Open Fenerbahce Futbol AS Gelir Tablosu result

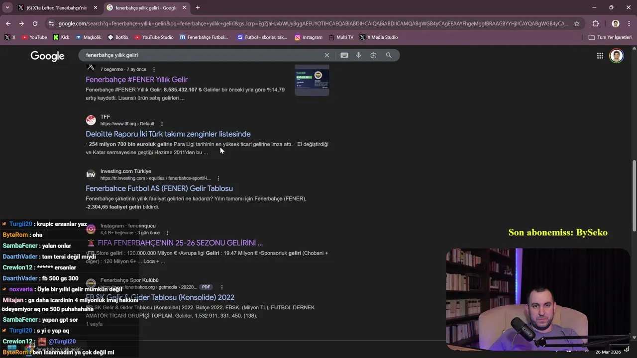coord(159,188)
